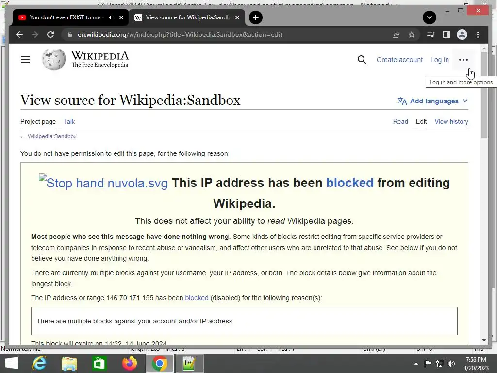Click Create account link
The height and width of the screenshot is (373, 497).
399,60
